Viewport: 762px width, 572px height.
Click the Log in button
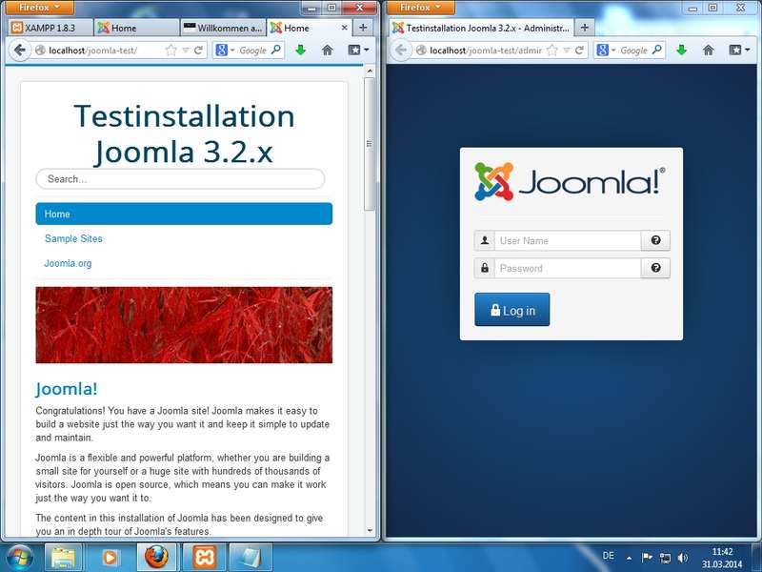click(512, 310)
